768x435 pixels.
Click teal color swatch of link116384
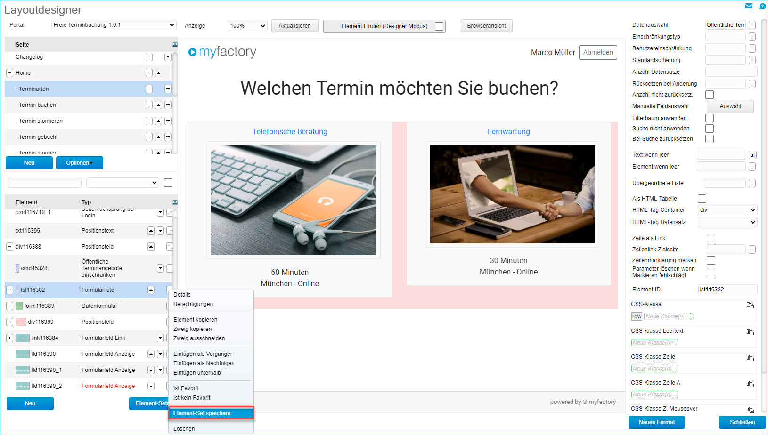[23, 338]
